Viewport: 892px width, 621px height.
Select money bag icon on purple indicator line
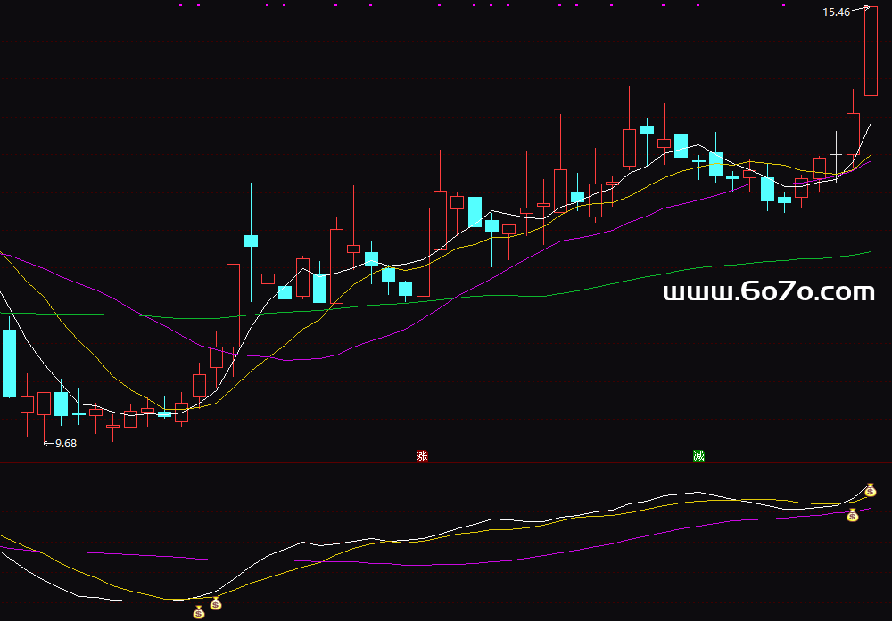[852, 515]
